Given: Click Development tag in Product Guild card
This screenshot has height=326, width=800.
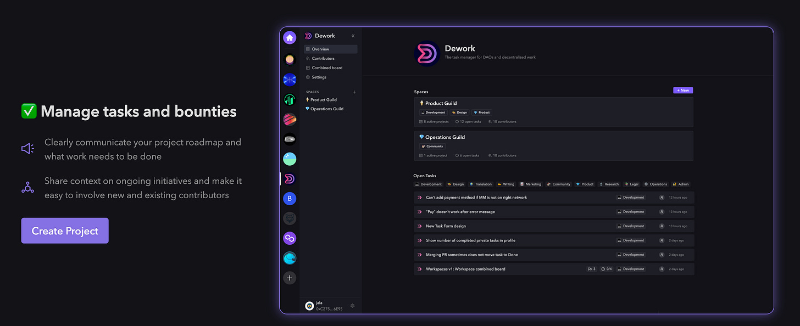Looking at the screenshot, I should click(x=434, y=113).
